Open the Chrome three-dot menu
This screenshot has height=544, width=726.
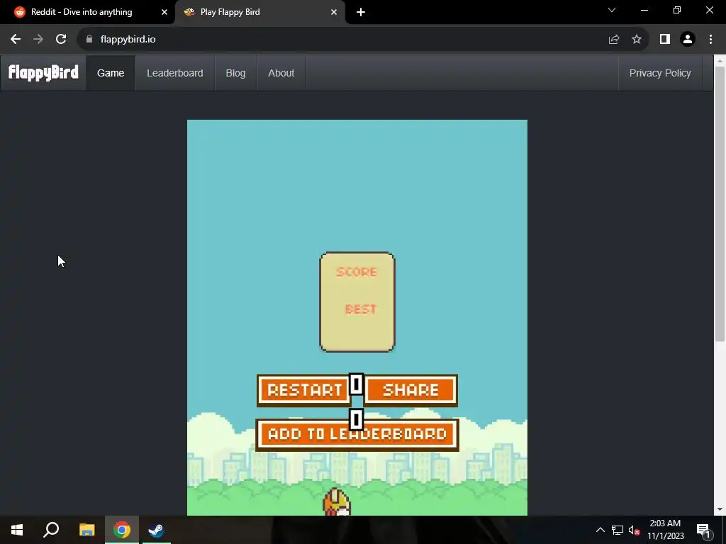[710, 40]
